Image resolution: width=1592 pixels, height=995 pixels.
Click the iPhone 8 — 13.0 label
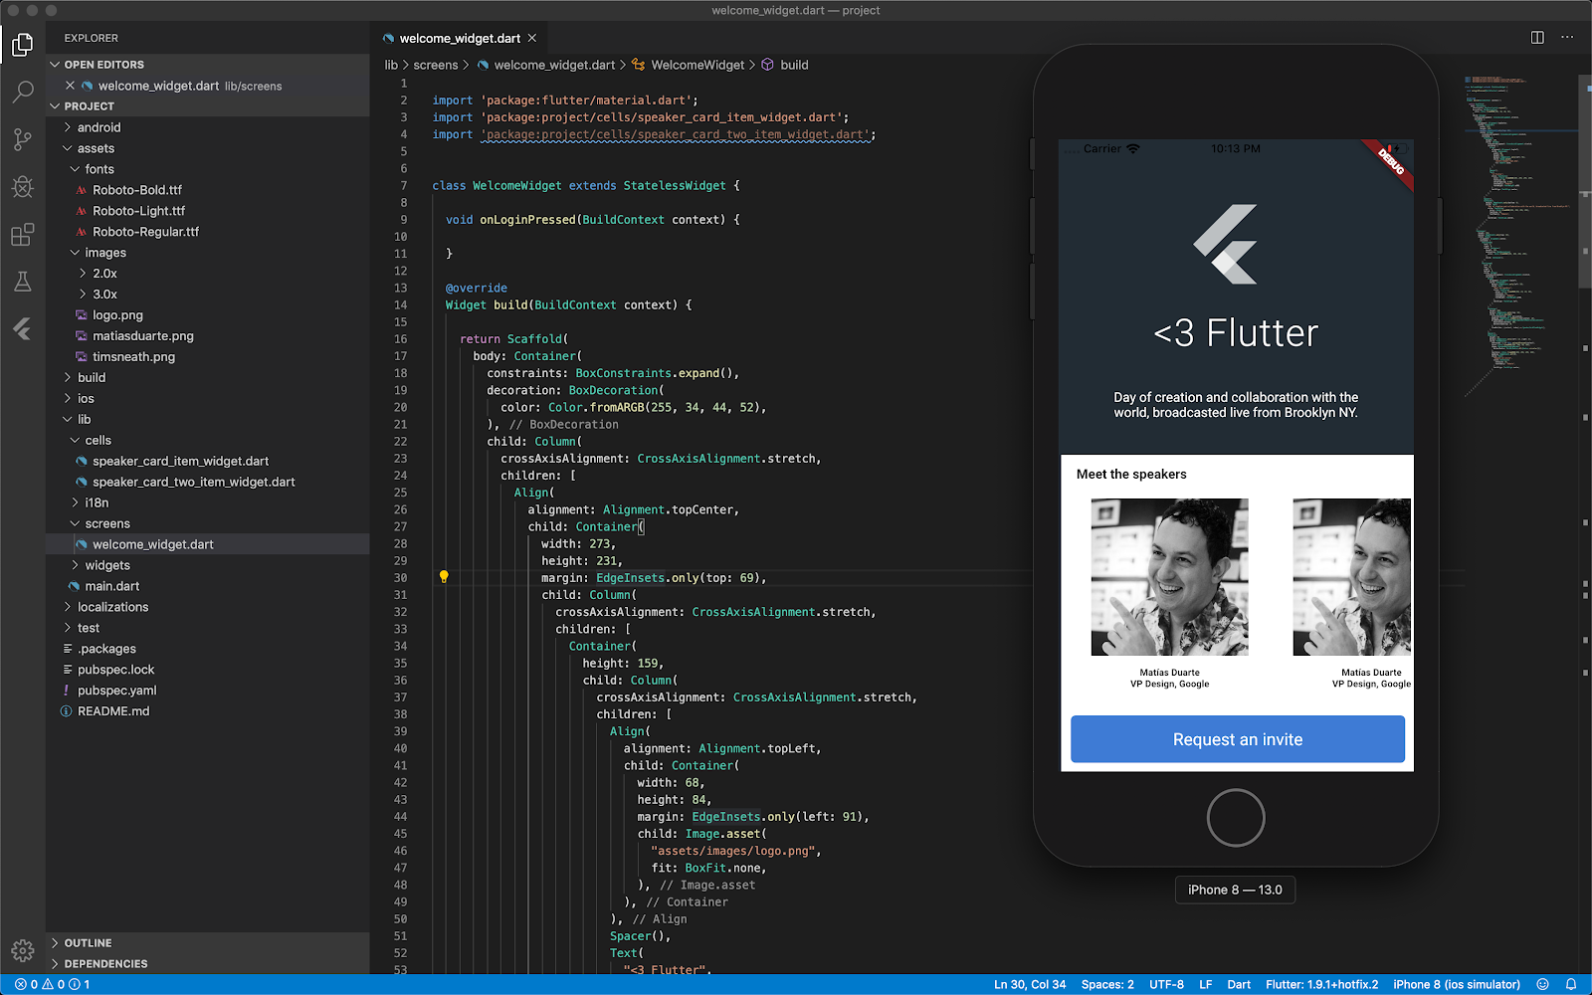pos(1235,890)
